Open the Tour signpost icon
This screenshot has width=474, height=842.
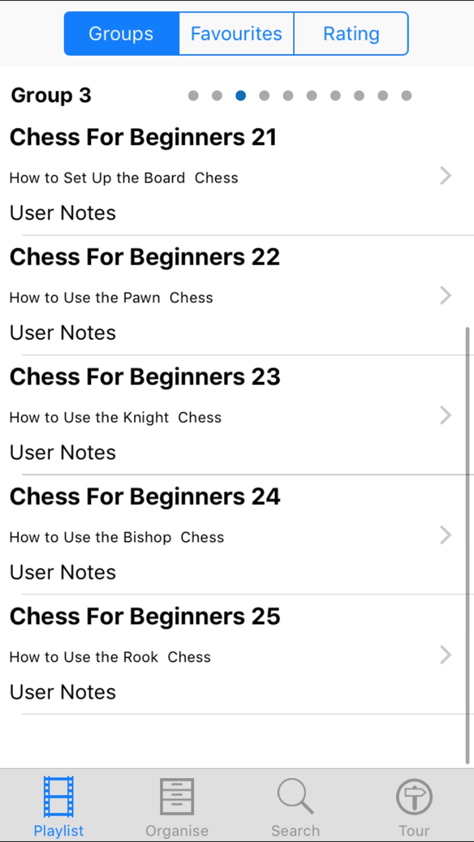pos(414,797)
